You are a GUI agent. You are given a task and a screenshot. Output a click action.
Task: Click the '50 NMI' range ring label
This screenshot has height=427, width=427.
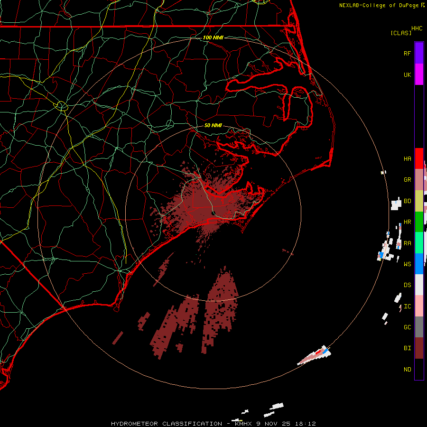pos(213,125)
